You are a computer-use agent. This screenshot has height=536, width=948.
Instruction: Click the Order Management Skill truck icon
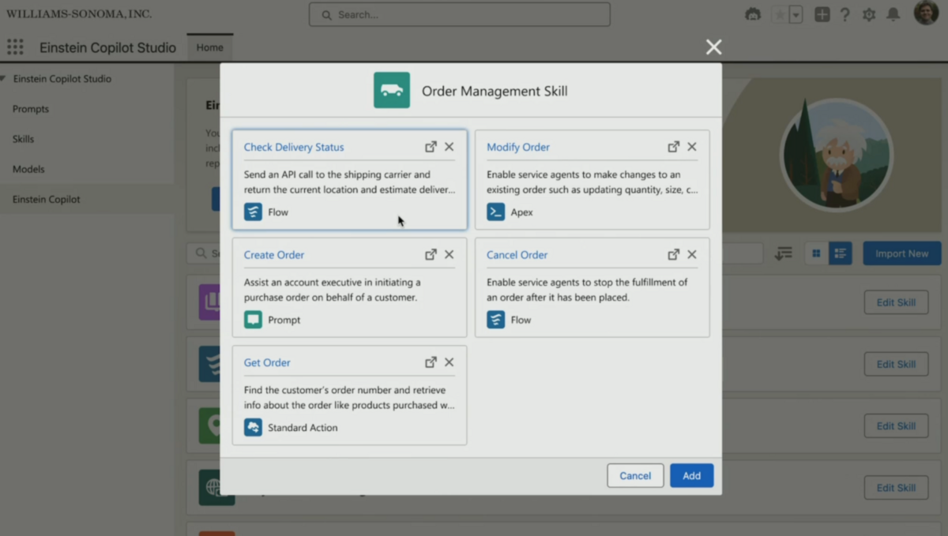tap(392, 90)
